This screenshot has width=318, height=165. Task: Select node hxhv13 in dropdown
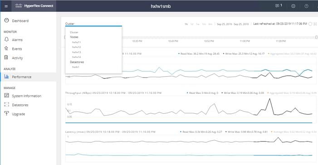point(77,52)
